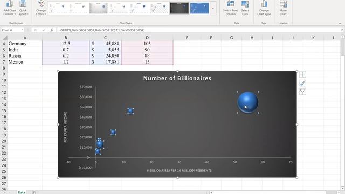Click the SERIES formula in the formula bar
This screenshot has width=345, height=194.
click(102, 30)
